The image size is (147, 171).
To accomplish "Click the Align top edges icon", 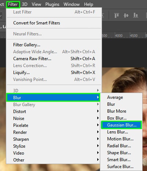I will tap(117, 15).
